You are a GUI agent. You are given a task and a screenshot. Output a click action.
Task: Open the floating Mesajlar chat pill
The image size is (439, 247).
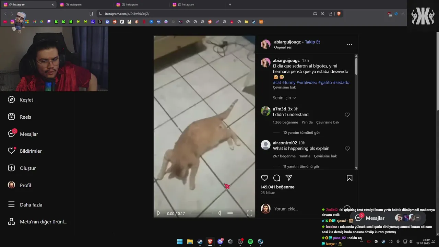tap(388, 218)
